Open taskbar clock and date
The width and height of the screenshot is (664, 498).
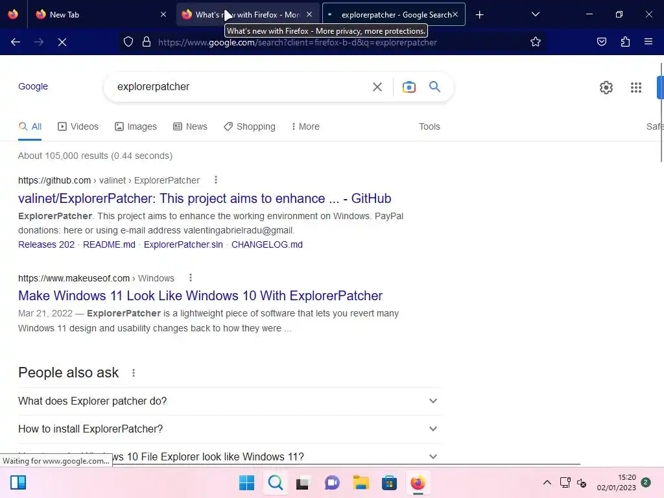[x=617, y=482]
